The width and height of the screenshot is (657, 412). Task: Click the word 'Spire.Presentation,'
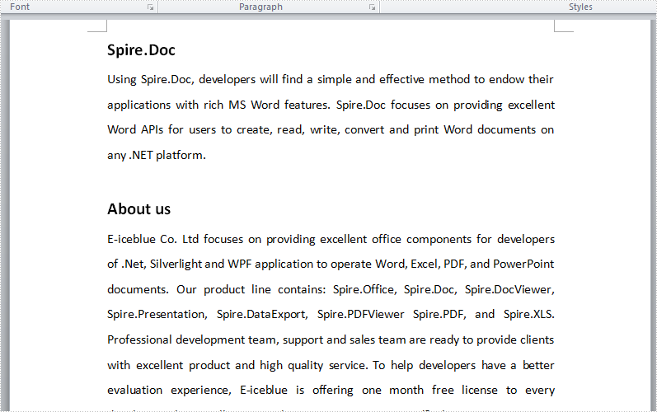point(157,315)
